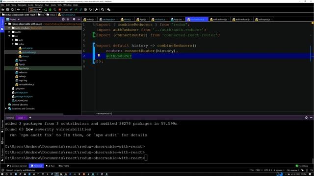Screen dimensions: 314x176
Task: Collapse the redux folder
Action: (13, 44)
